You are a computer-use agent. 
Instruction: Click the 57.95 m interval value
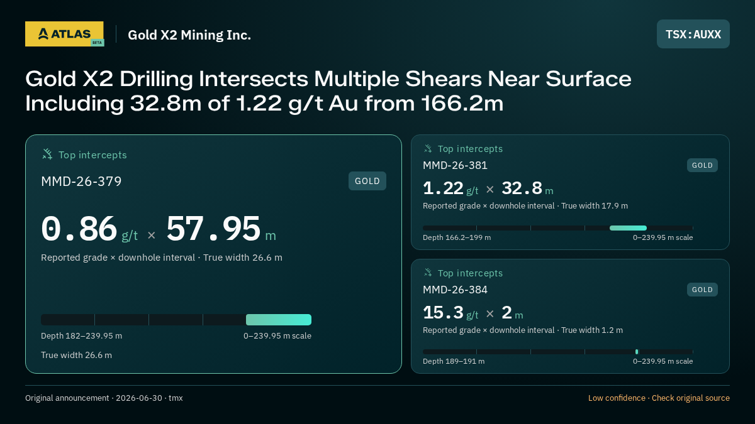(221, 229)
